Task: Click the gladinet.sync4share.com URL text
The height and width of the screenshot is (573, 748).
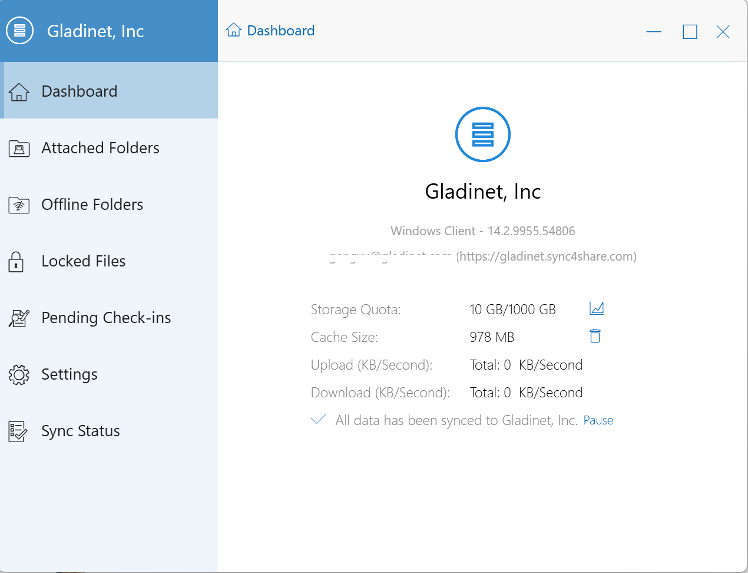Action: click(x=547, y=256)
